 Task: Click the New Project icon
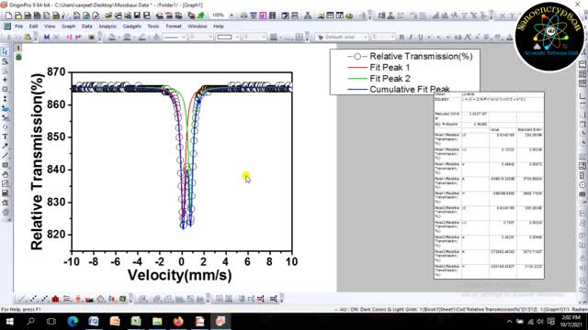point(8,16)
